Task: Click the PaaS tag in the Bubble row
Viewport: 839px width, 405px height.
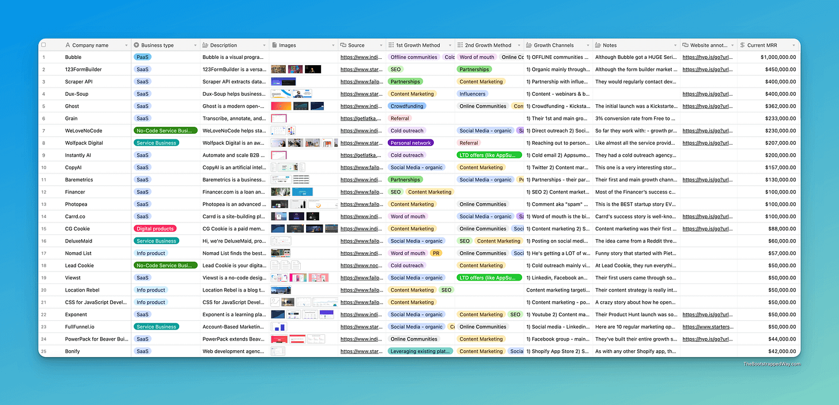Action: [x=142, y=57]
